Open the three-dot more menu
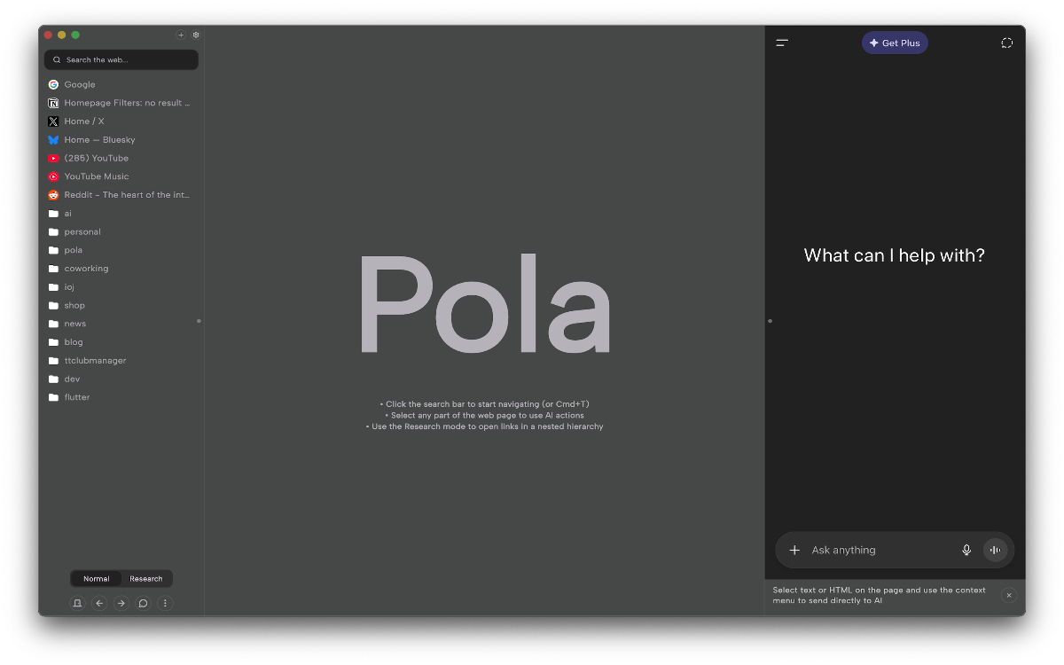 (165, 603)
